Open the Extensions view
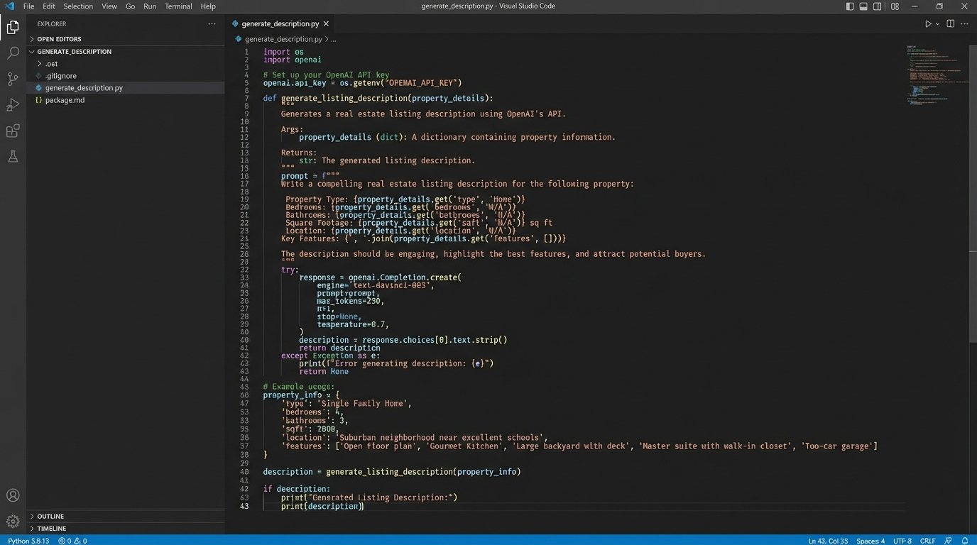This screenshot has height=545, width=977. (13, 131)
